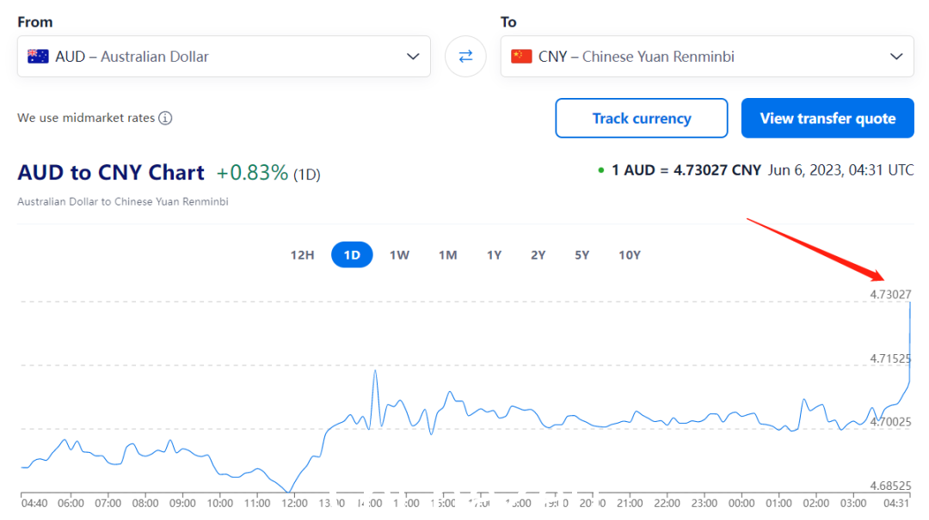The height and width of the screenshot is (520, 929).
Task: Switch chart to 2Y range
Action: [538, 255]
